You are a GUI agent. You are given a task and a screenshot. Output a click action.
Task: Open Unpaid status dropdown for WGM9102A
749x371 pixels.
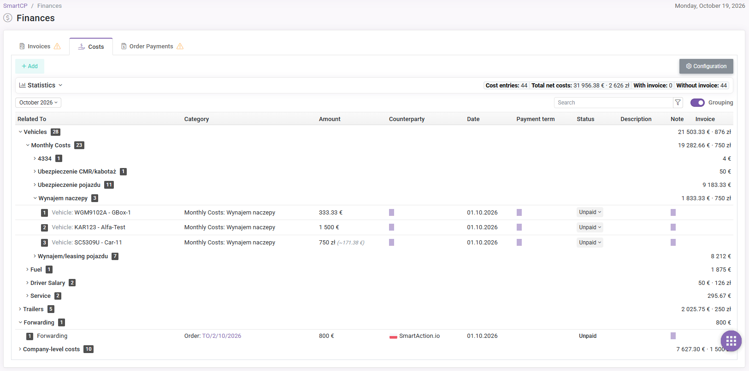pos(590,212)
